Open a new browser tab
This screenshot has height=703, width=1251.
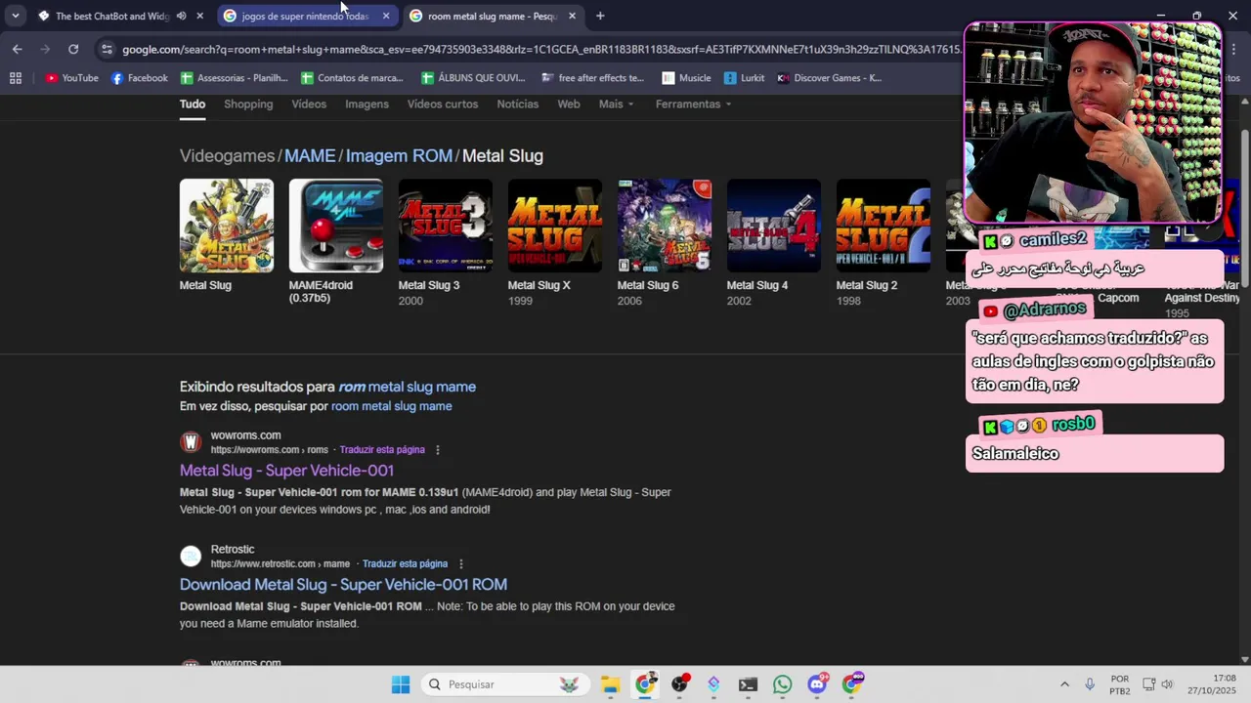(600, 16)
